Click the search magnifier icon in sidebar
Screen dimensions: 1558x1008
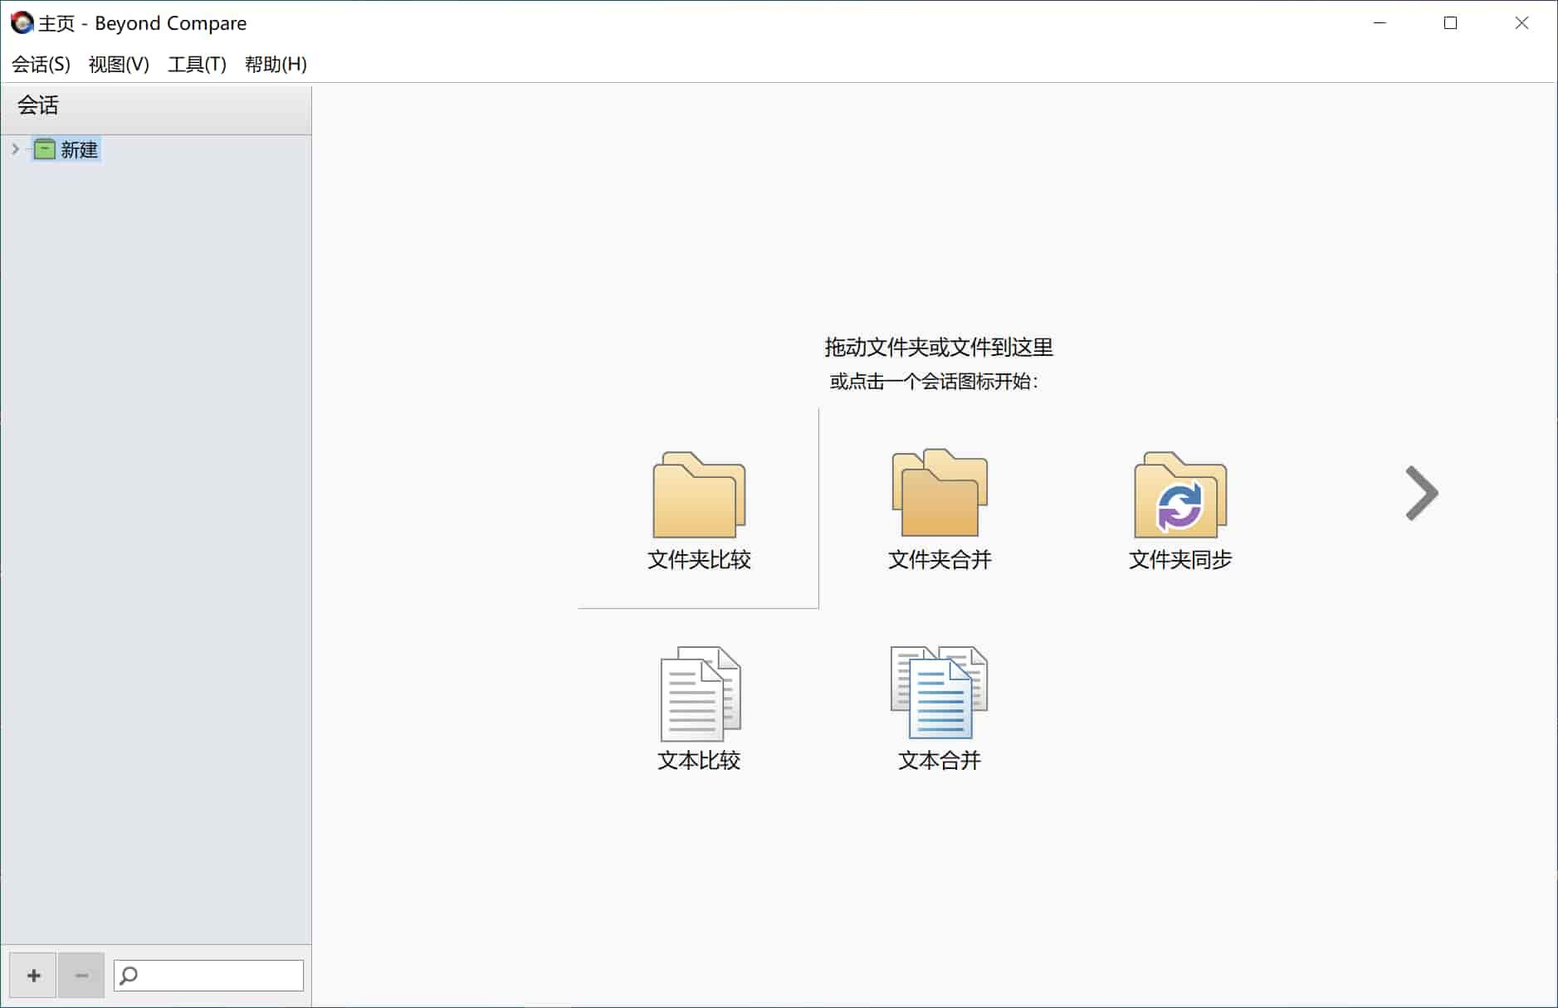tap(130, 975)
